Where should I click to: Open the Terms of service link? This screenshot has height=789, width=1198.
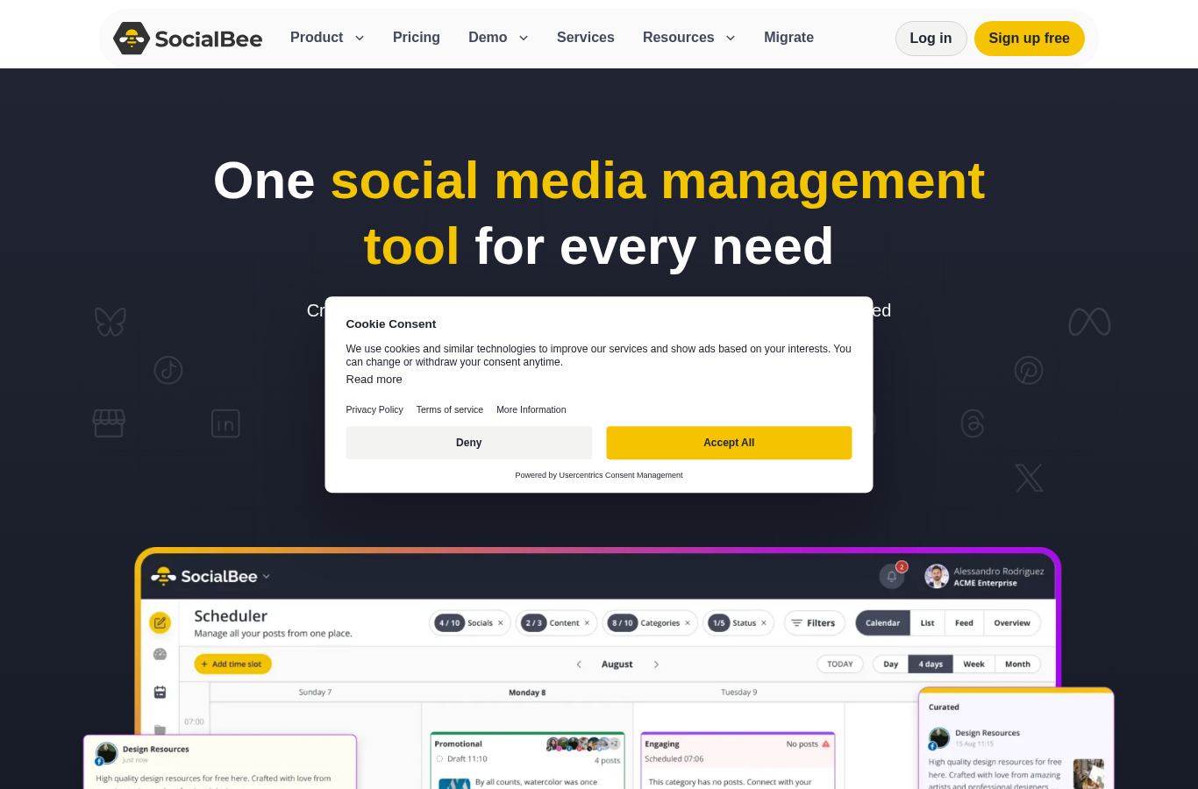click(450, 409)
